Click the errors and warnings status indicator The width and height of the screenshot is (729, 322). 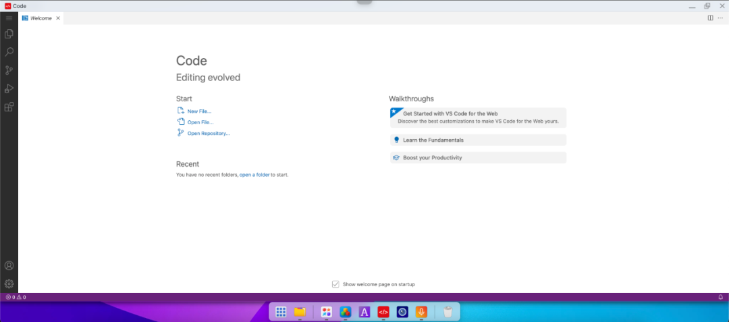pyautogui.click(x=16, y=297)
